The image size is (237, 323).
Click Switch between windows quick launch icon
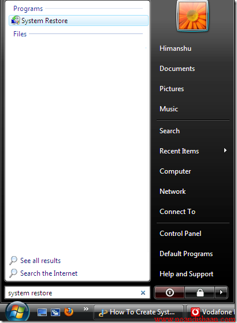click(55, 313)
